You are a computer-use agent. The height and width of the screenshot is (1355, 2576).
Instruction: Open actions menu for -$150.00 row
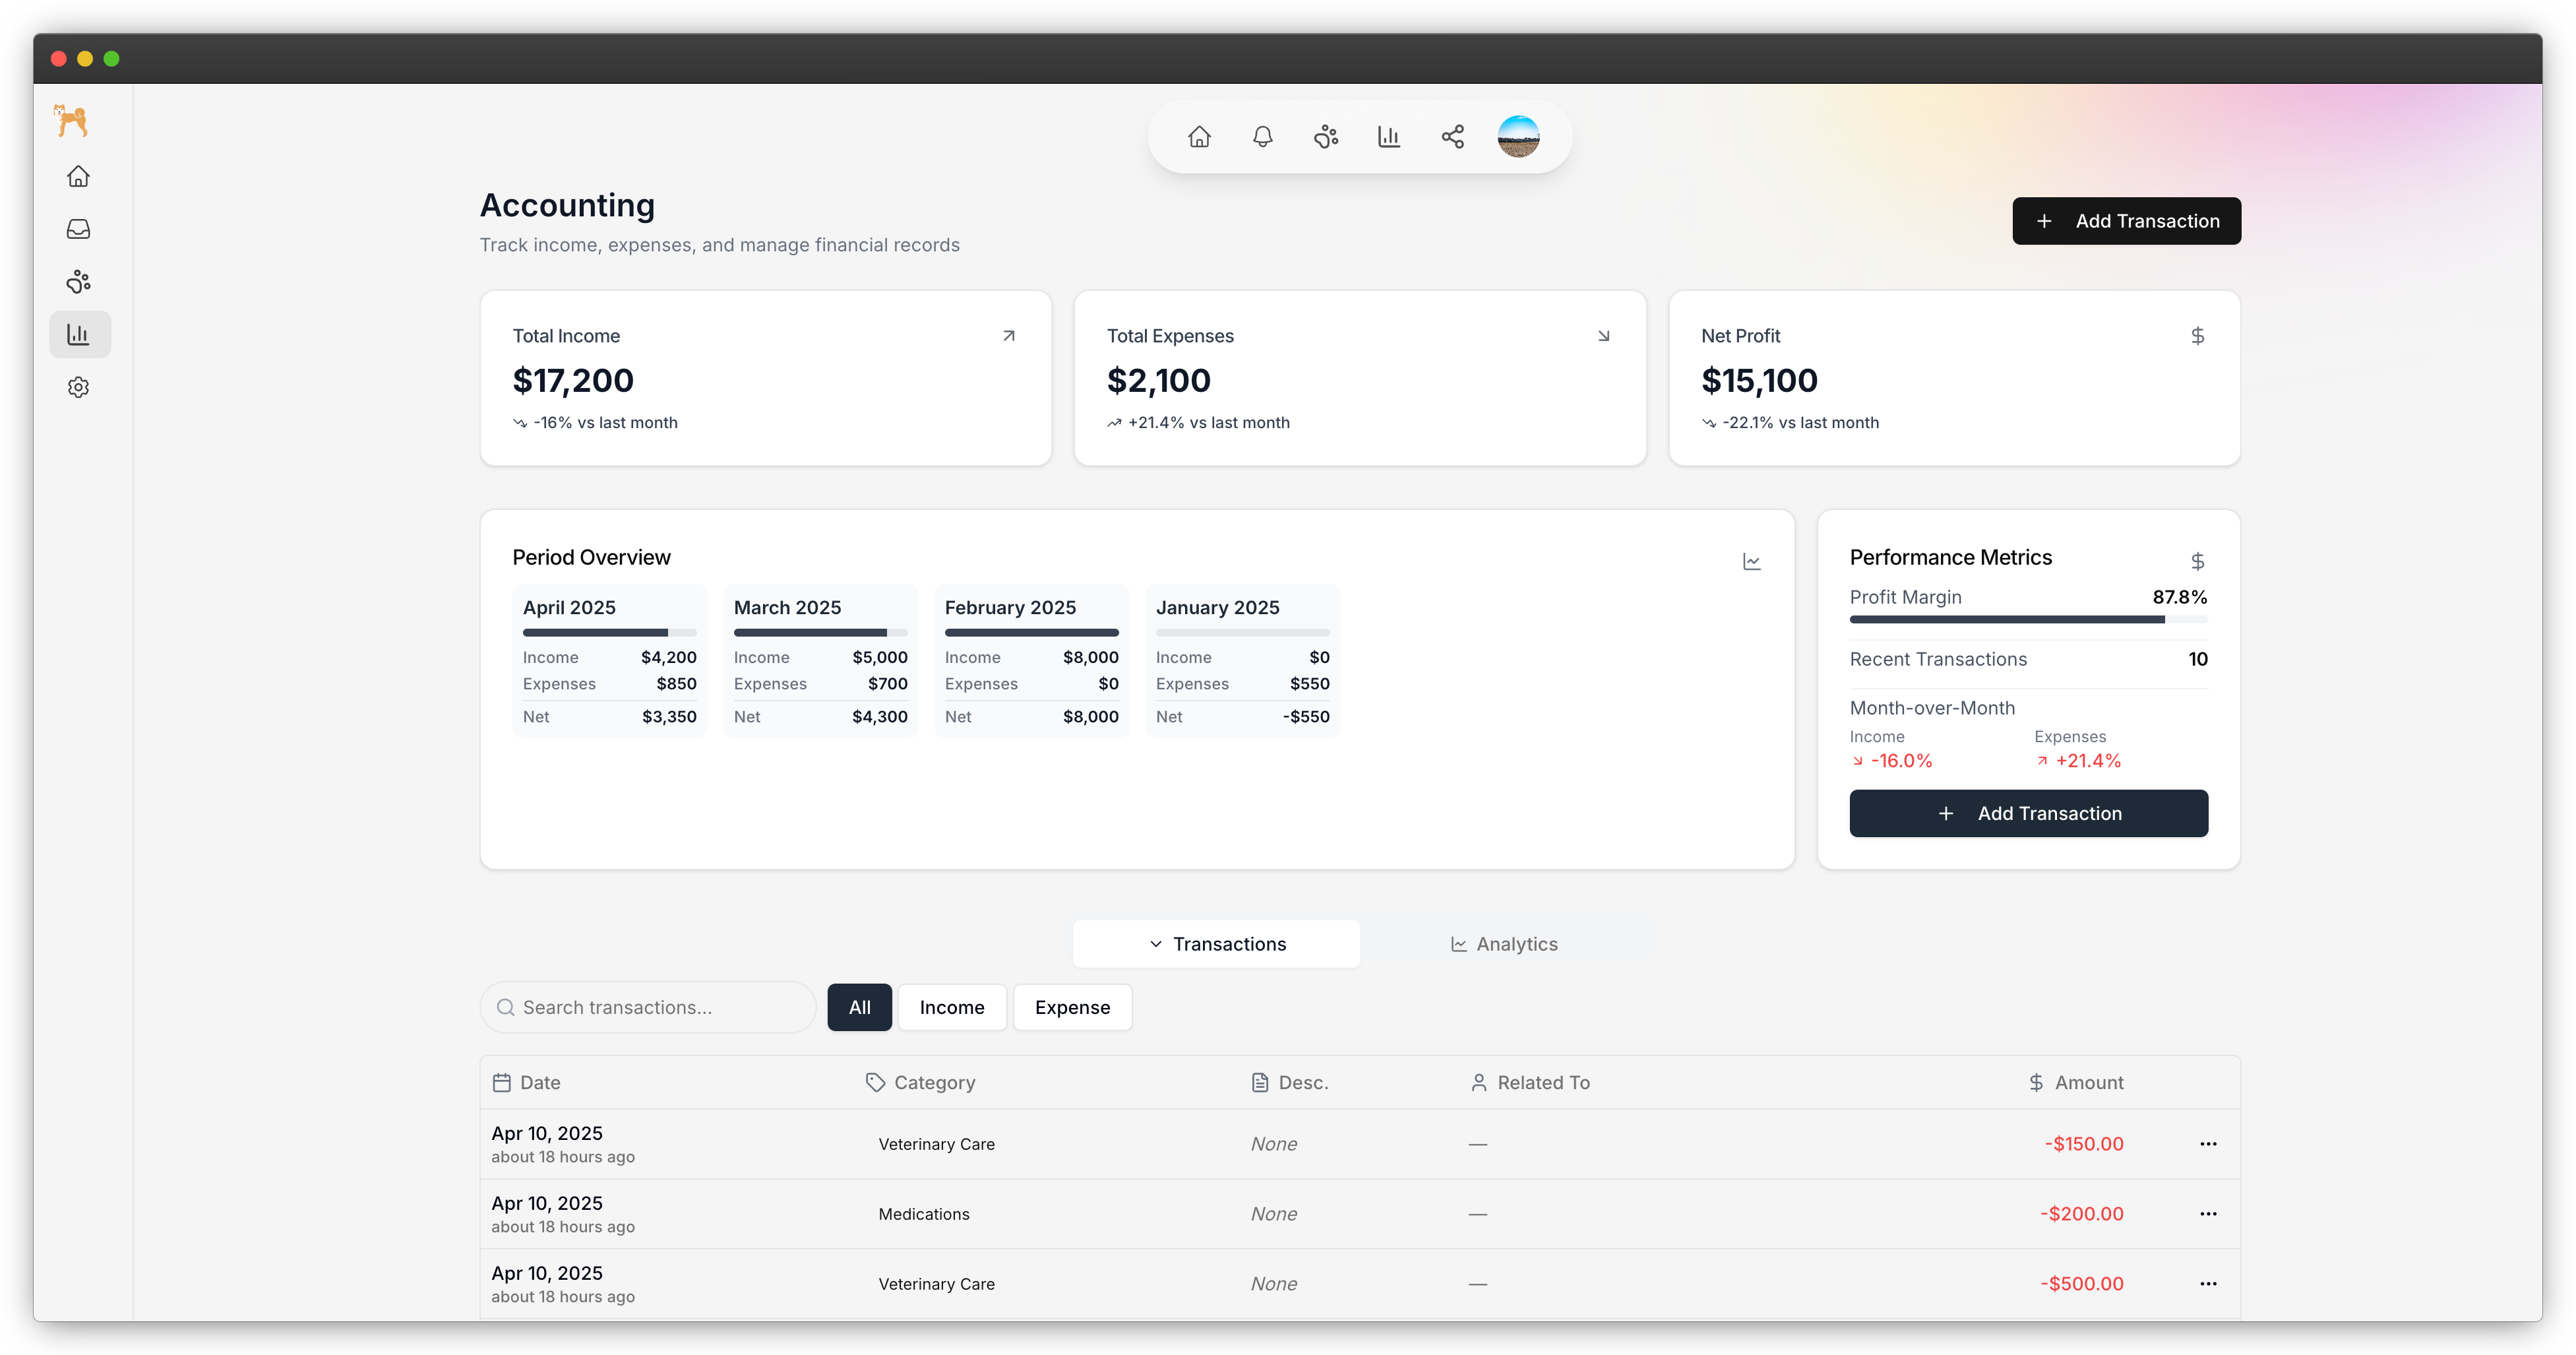tap(2208, 1144)
